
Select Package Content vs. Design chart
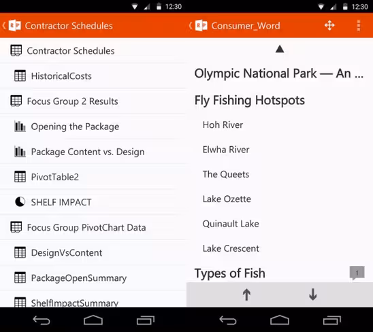tap(93, 152)
